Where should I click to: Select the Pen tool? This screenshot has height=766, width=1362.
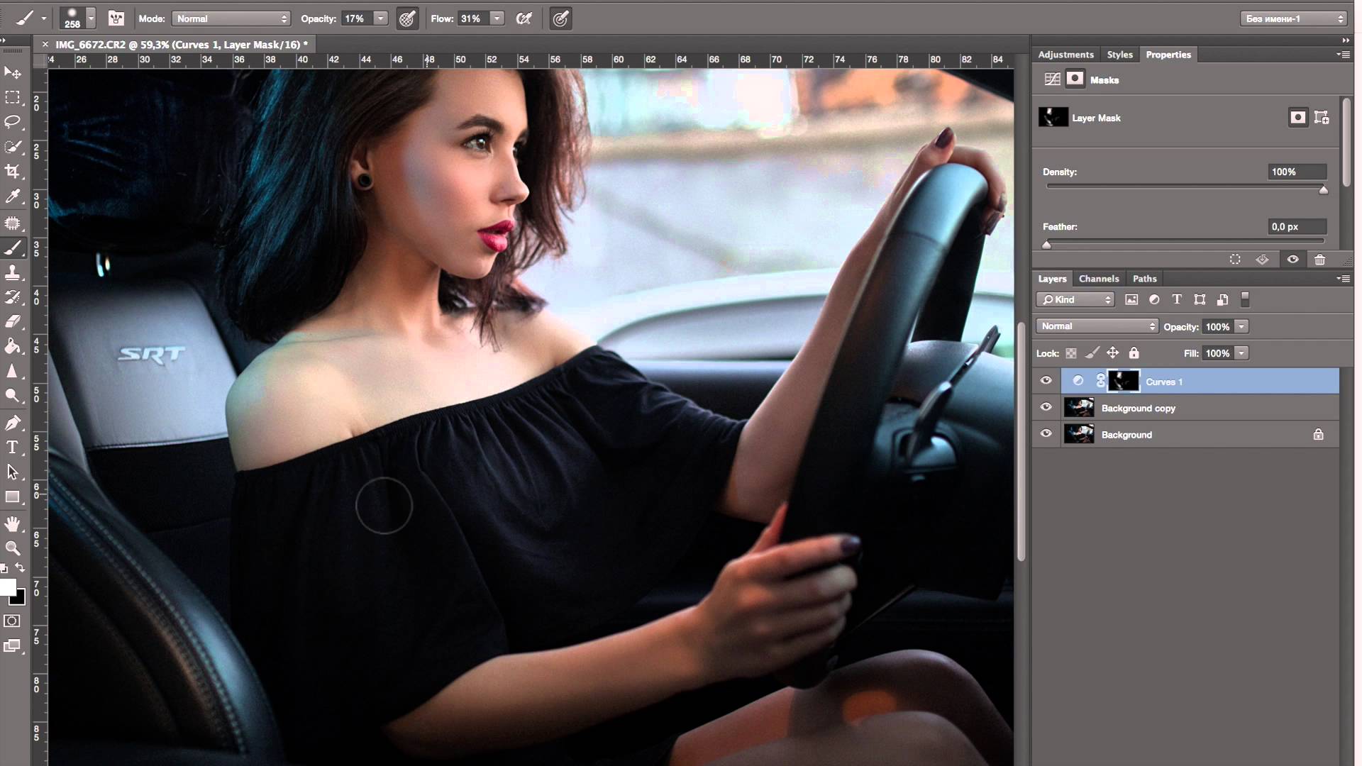(13, 423)
